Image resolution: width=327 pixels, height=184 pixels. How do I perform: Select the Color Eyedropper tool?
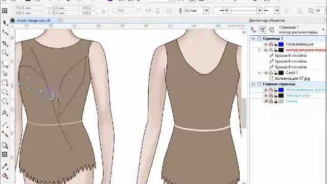click(x=5, y=166)
